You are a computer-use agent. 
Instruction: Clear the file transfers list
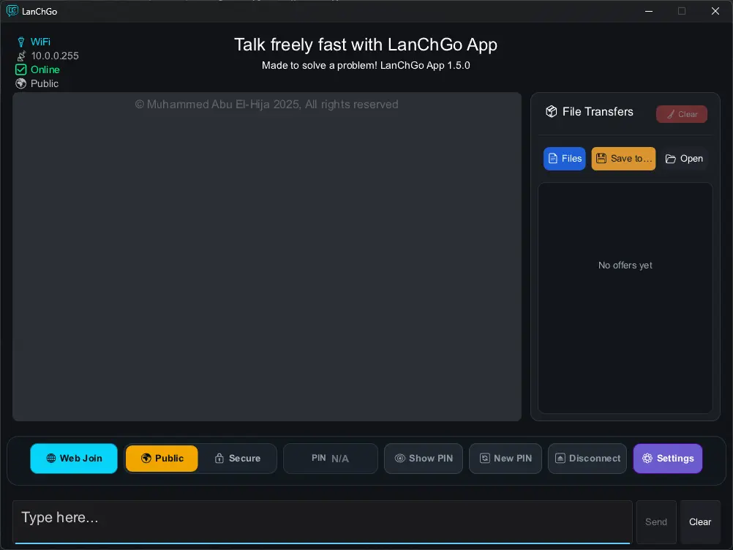coord(681,114)
